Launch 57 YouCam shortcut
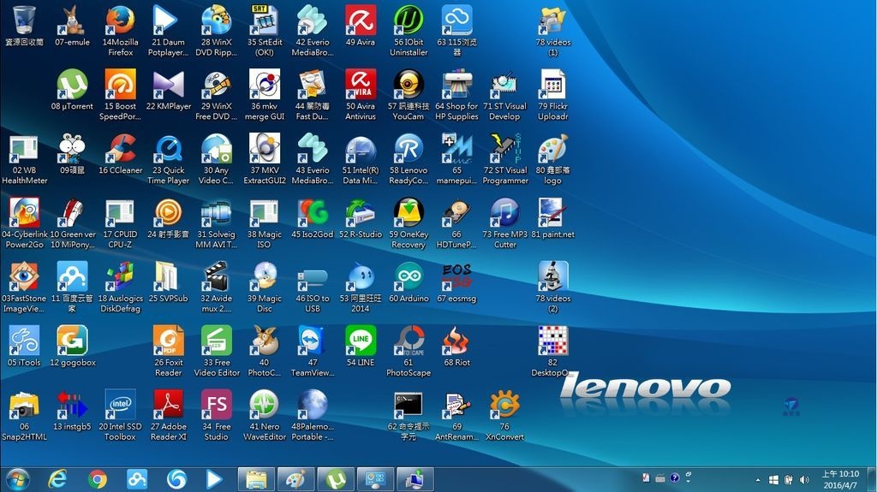The image size is (877, 492). [x=409, y=85]
